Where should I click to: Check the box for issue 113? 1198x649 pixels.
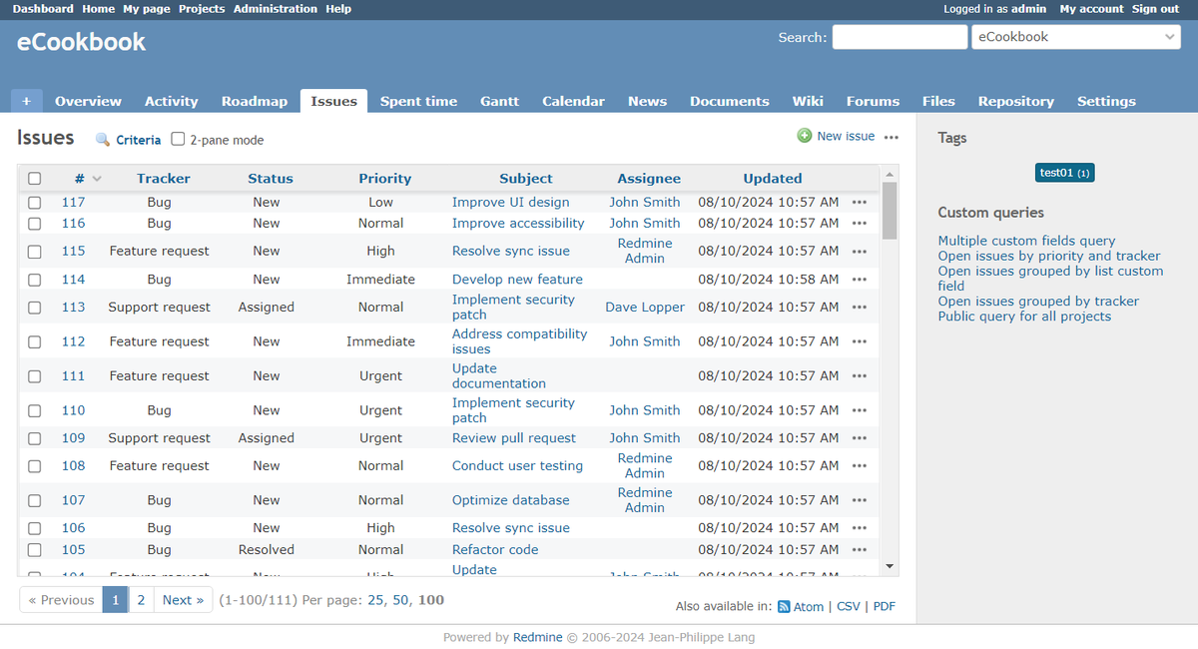tap(35, 308)
